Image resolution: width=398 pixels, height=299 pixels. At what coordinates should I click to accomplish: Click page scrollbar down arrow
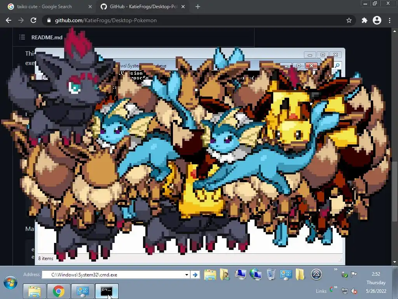395,262
